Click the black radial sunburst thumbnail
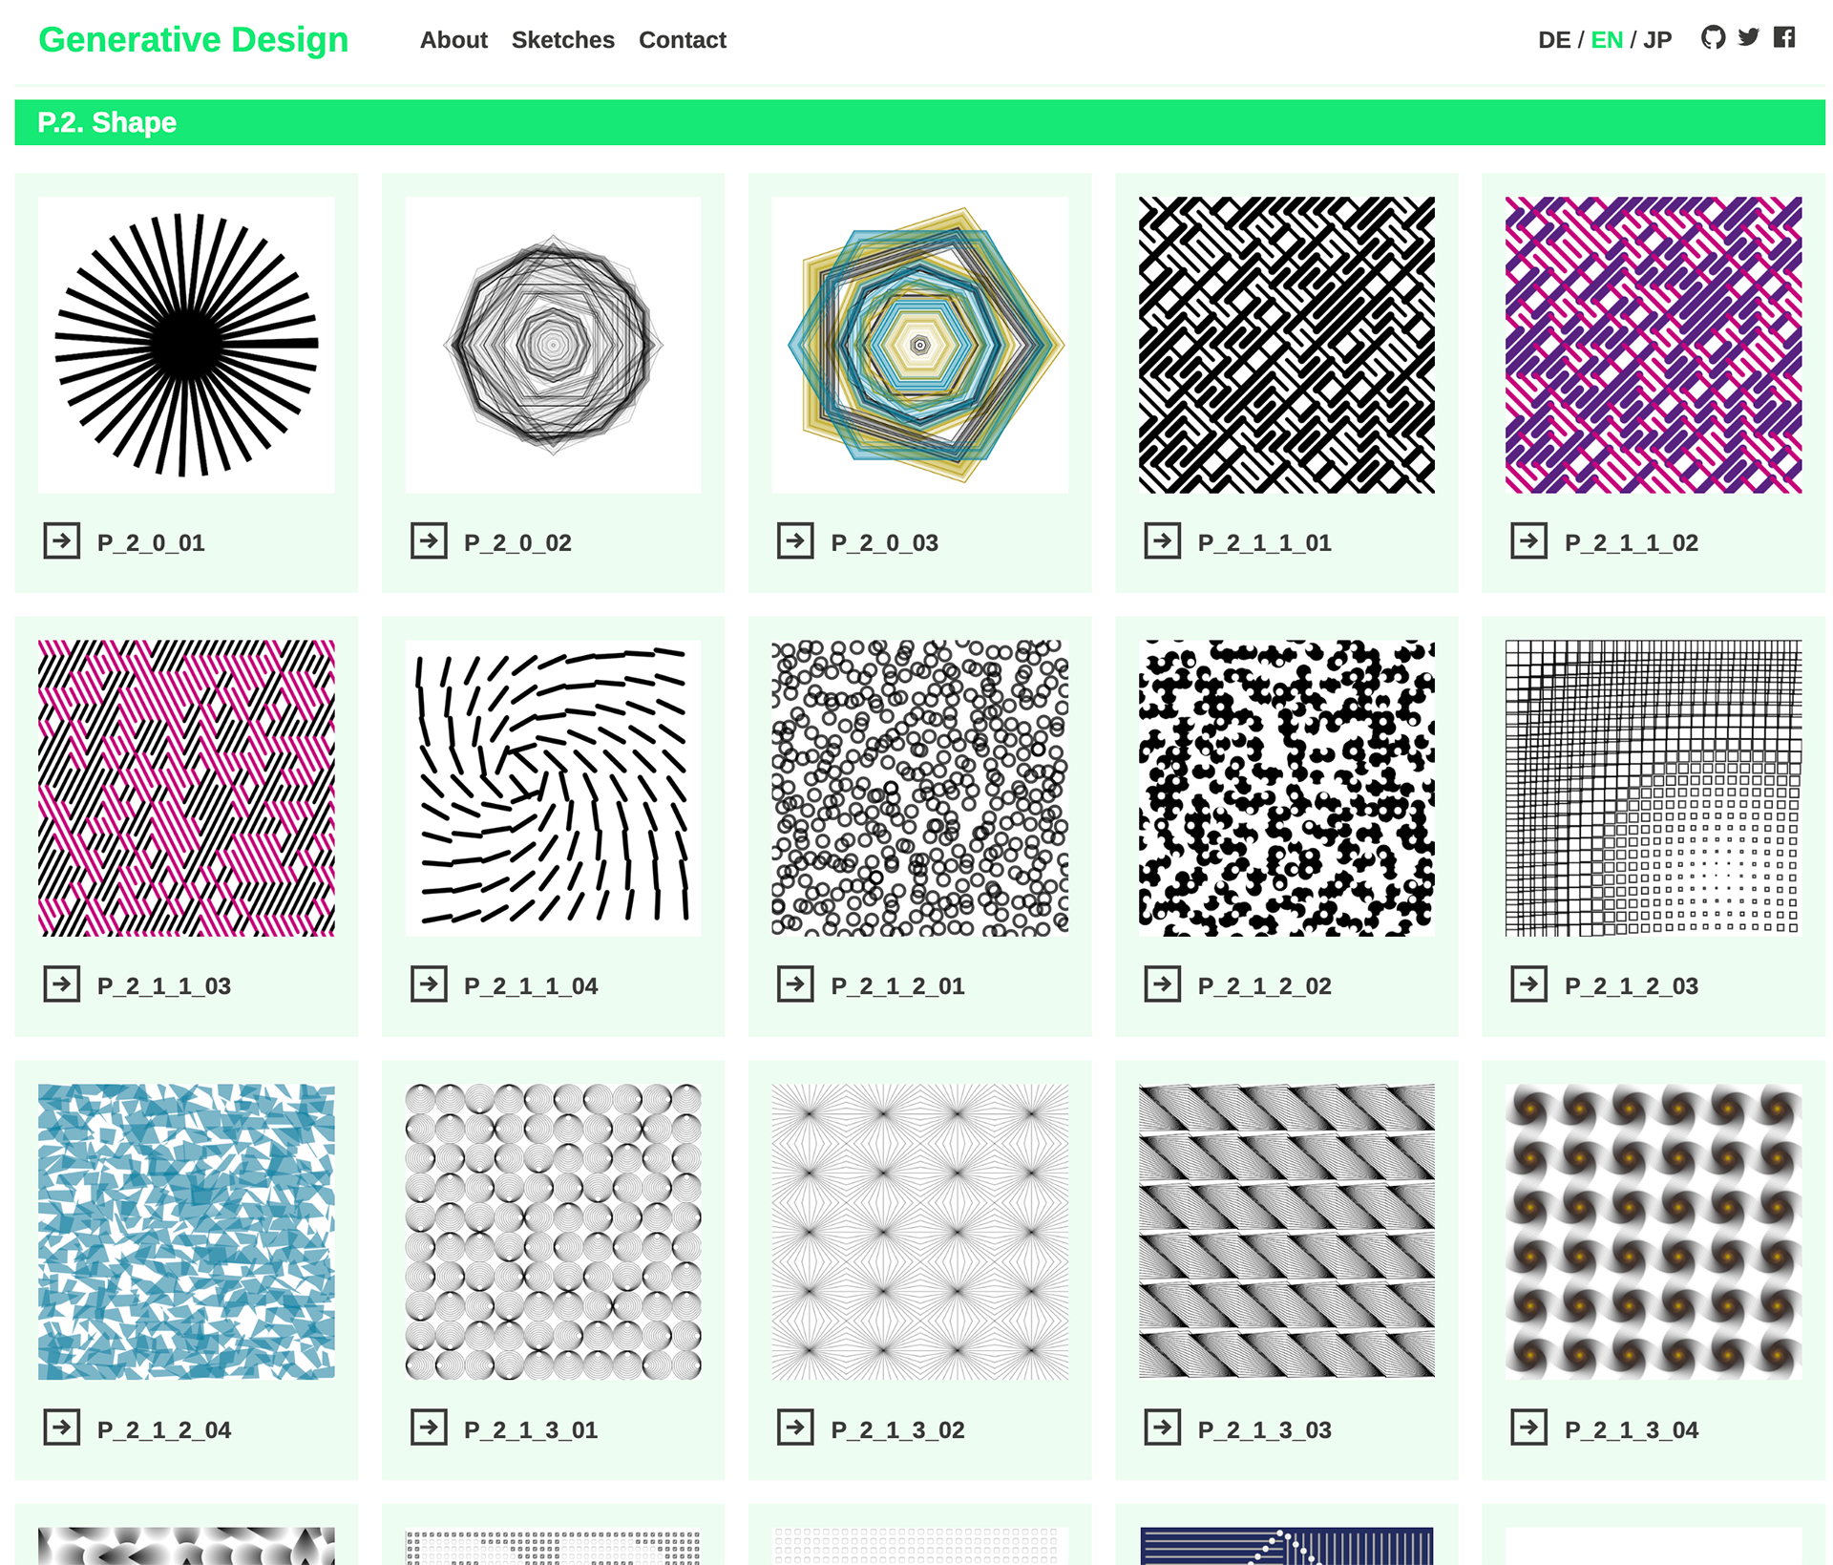This screenshot has height=1565, width=1833. (x=186, y=345)
